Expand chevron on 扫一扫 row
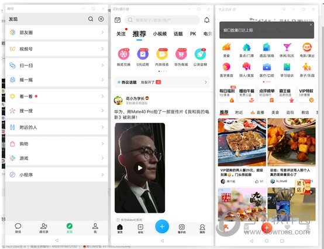The image size is (324, 249). (x=102, y=65)
